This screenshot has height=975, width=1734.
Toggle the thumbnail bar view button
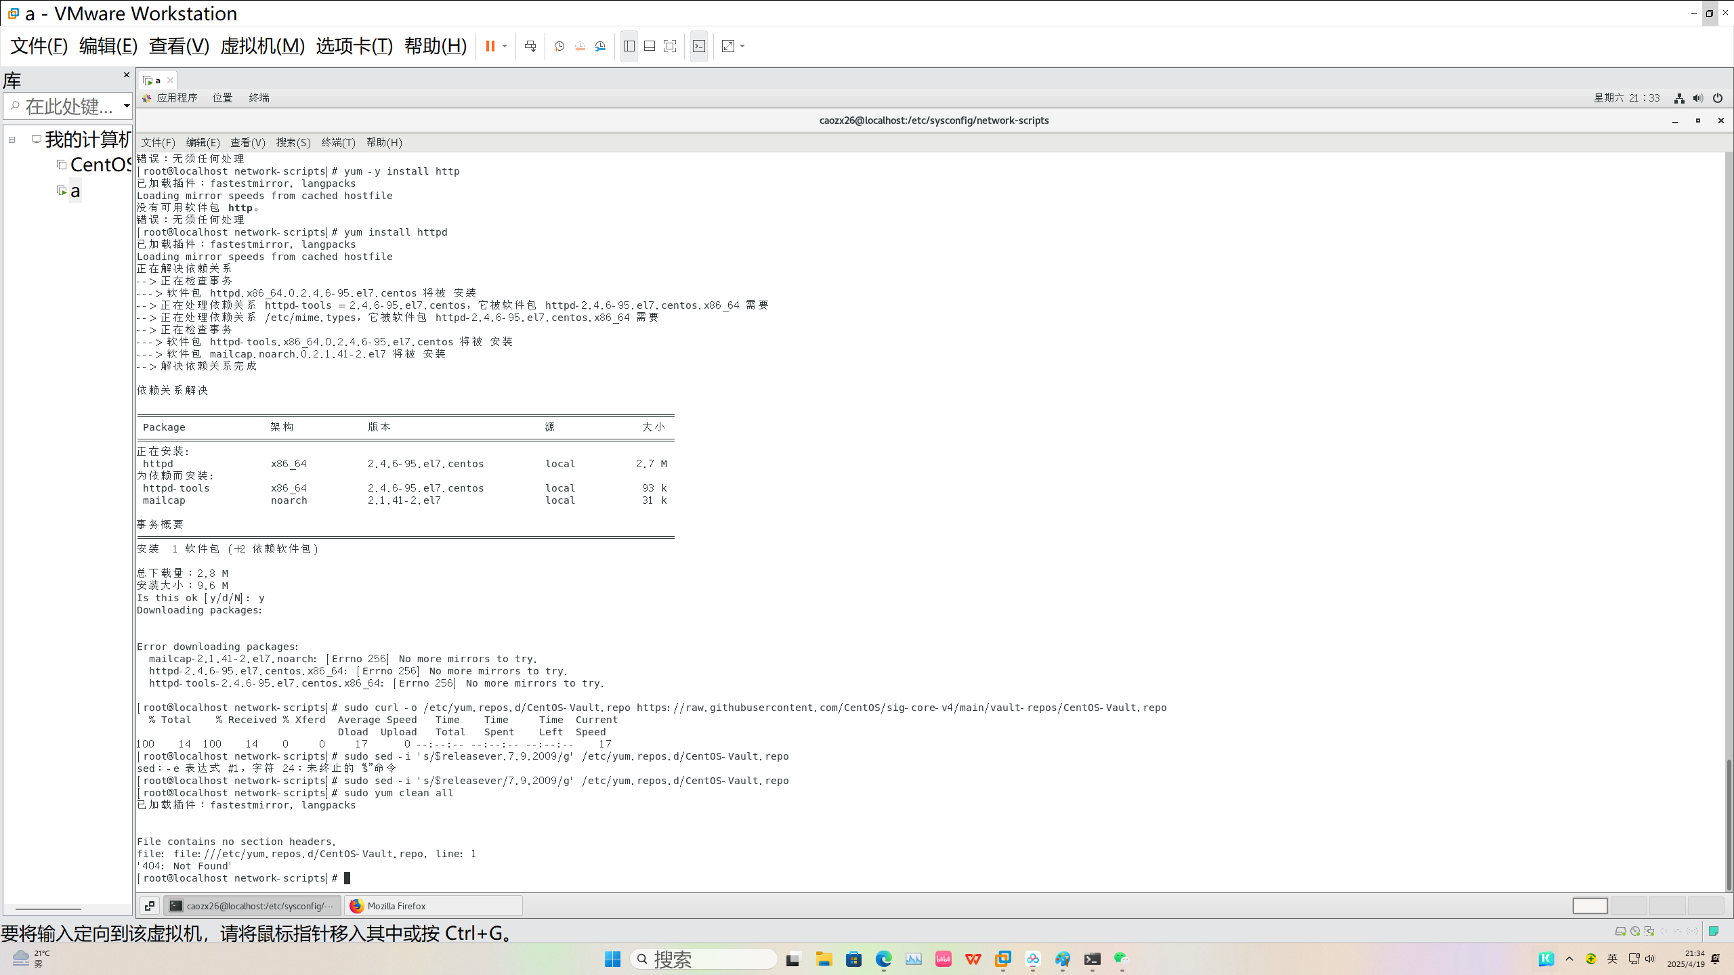click(x=650, y=46)
